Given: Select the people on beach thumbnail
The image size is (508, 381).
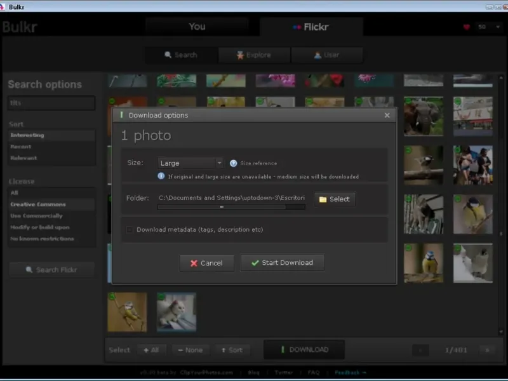Looking at the screenshot, I should coord(472,165).
